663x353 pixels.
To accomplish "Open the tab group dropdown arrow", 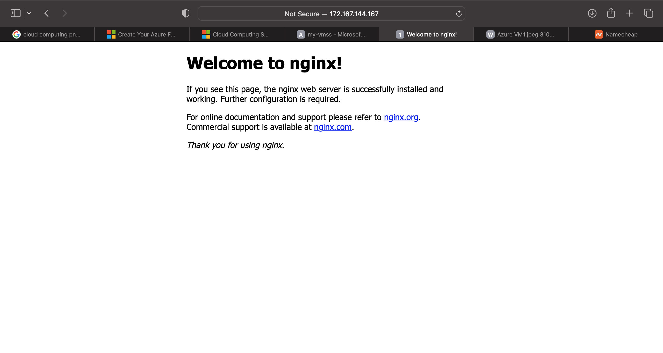I will [x=29, y=13].
